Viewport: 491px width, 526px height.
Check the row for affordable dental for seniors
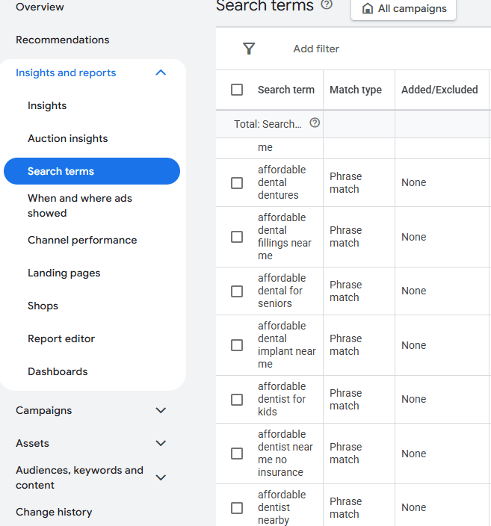237,291
